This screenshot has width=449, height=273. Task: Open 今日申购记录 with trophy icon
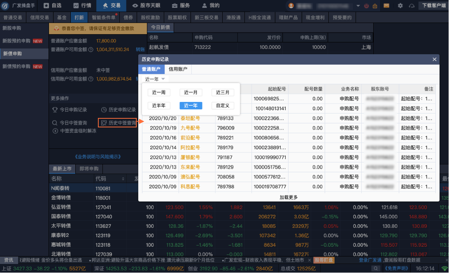pos(70,110)
